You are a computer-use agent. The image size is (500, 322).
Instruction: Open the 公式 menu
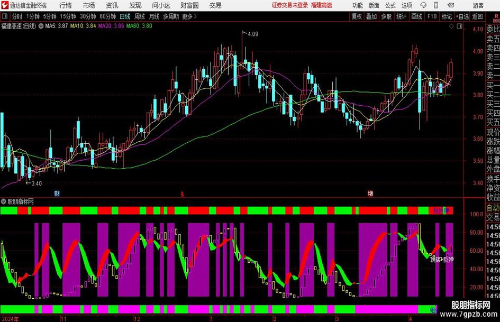pos(390,5)
